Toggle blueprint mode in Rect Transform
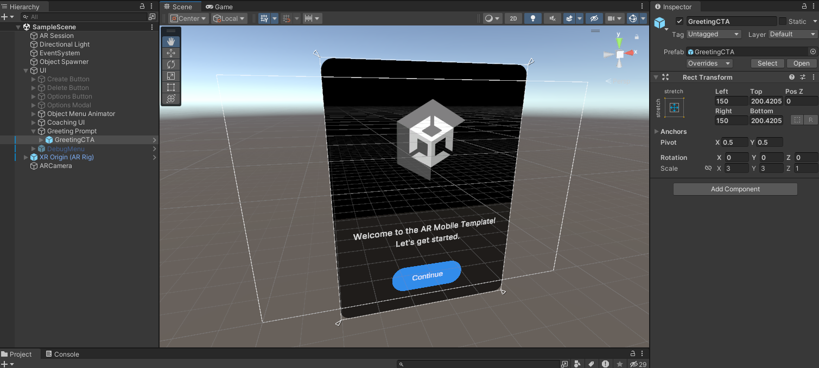The height and width of the screenshot is (368, 819). pos(797,120)
